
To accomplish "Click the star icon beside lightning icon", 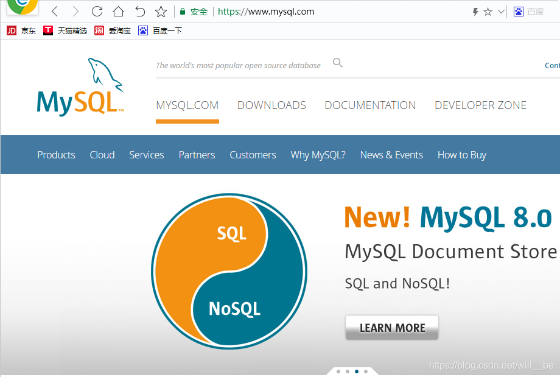I will [488, 12].
